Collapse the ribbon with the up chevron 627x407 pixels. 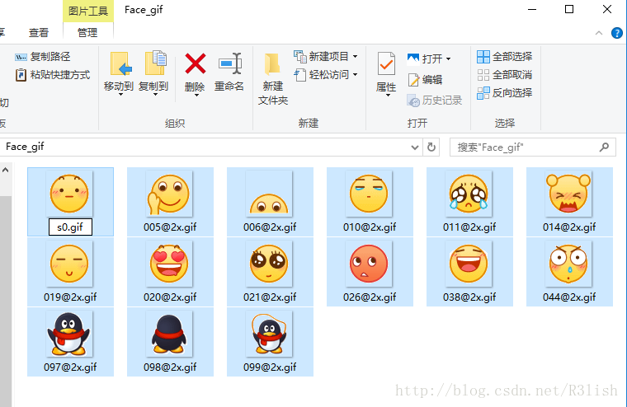coord(599,33)
